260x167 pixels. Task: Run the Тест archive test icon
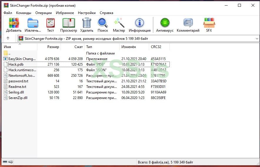(50, 23)
